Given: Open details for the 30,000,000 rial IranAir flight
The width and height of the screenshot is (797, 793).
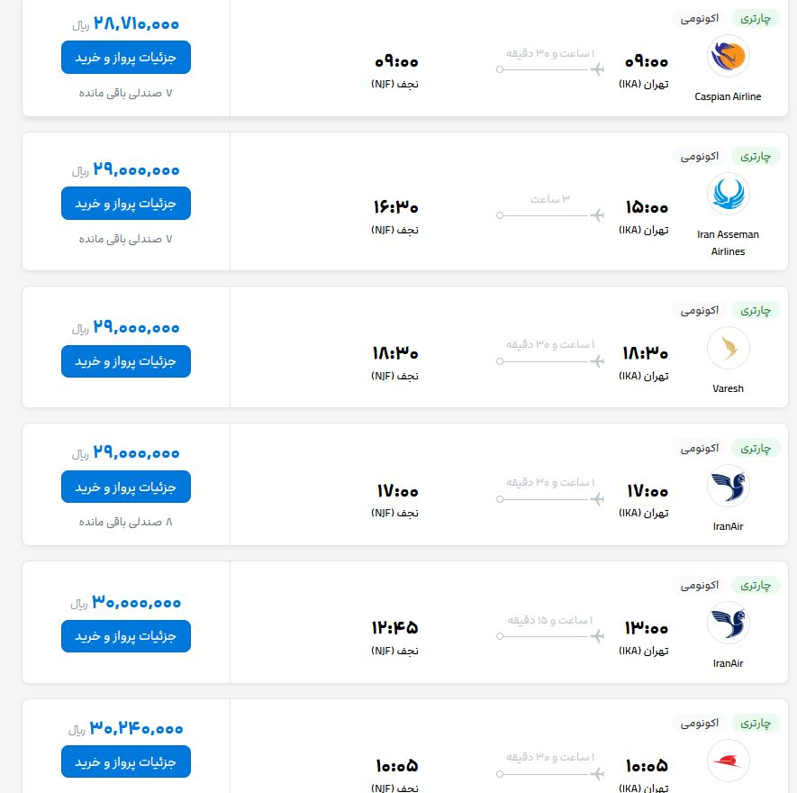Looking at the screenshot, I should click(x=126, y=636).
